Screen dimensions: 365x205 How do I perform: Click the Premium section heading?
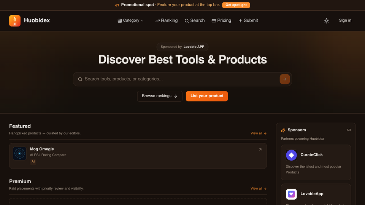tap(20, 181)
